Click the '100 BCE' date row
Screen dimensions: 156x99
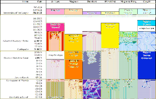point(38,30)
